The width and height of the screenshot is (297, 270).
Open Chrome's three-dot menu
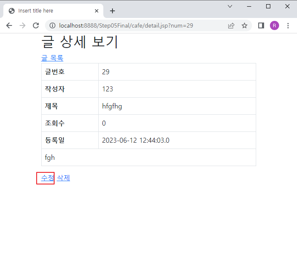click(x=288, y=25)
